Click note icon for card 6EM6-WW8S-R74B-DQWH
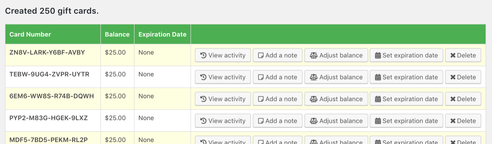This screenshot has height=144, width=492. 261,99
